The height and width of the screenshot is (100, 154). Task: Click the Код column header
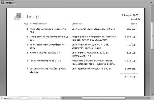(26, 24)
